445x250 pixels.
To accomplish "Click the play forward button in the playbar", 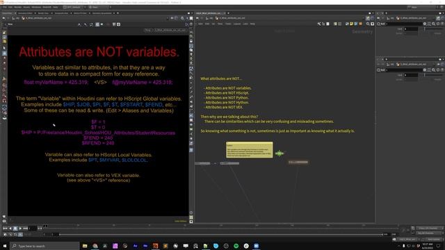I will (x=20, y=228).
